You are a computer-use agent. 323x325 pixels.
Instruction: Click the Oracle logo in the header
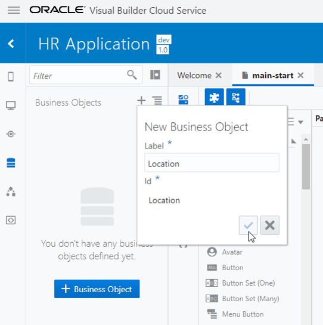pyautogui.click(x=57, y=10)
